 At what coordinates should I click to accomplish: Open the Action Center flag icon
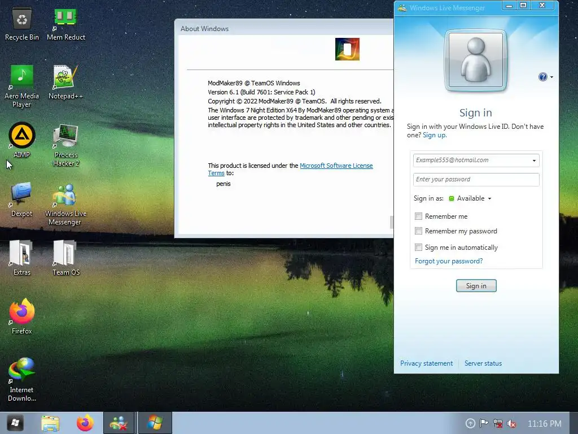484,423
